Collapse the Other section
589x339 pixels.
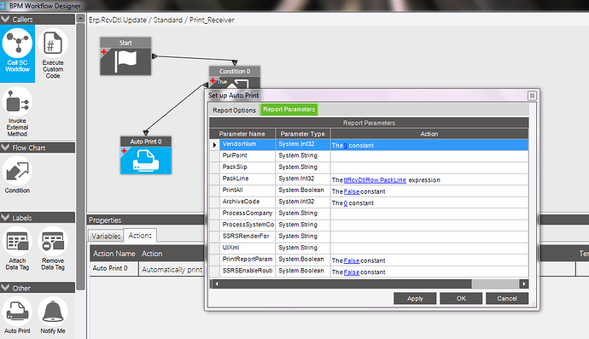5,288
